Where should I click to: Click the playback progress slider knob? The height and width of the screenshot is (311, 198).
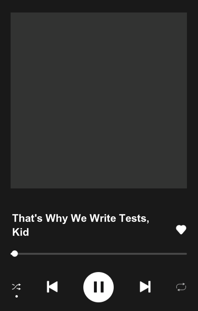pyautogui.click(x=14, y=254)
